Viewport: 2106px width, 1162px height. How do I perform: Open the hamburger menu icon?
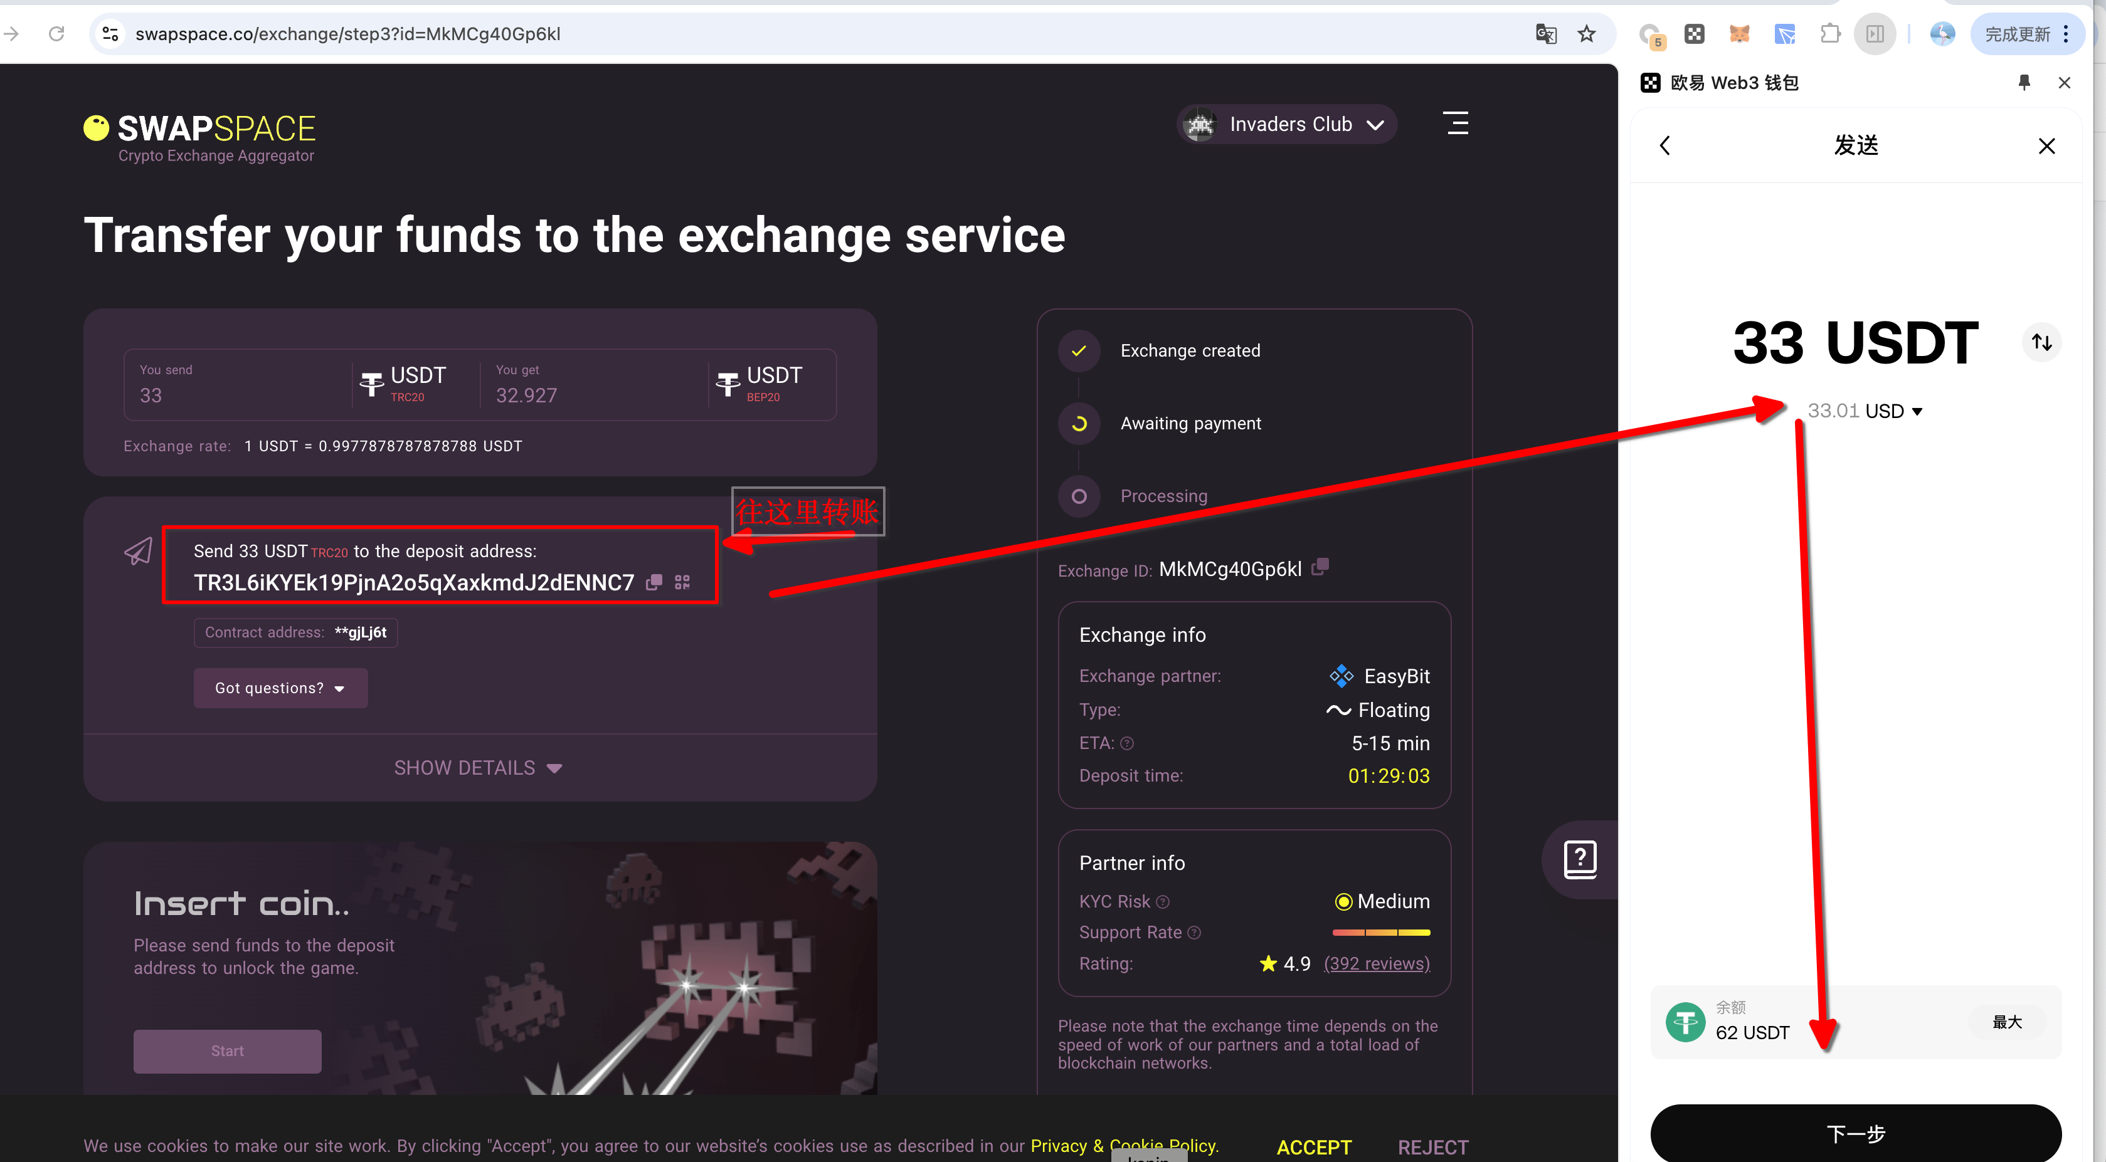1456,123
